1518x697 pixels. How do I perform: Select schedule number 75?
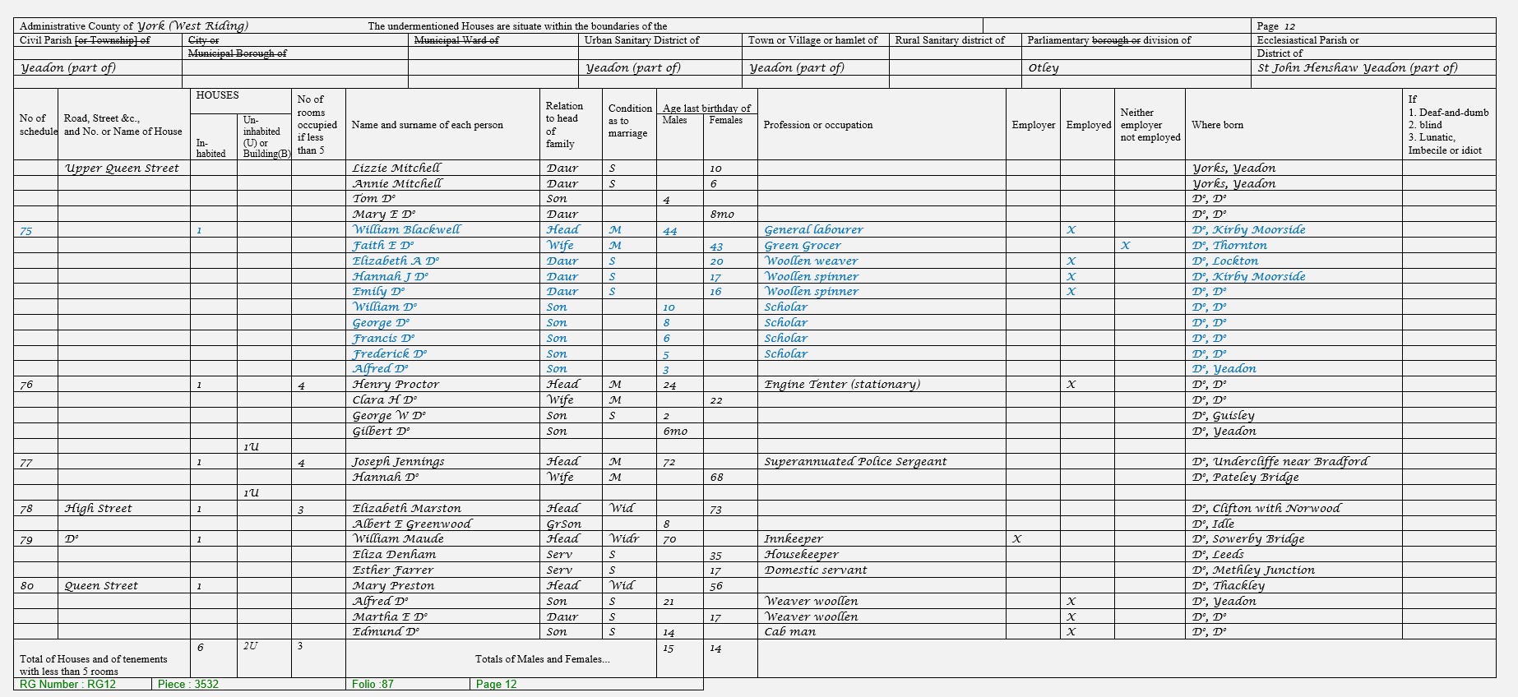click(26, 231)
